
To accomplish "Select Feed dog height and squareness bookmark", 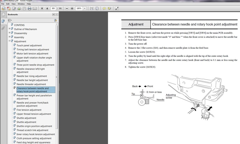I will pyautogui.click(x=33, y=142).
